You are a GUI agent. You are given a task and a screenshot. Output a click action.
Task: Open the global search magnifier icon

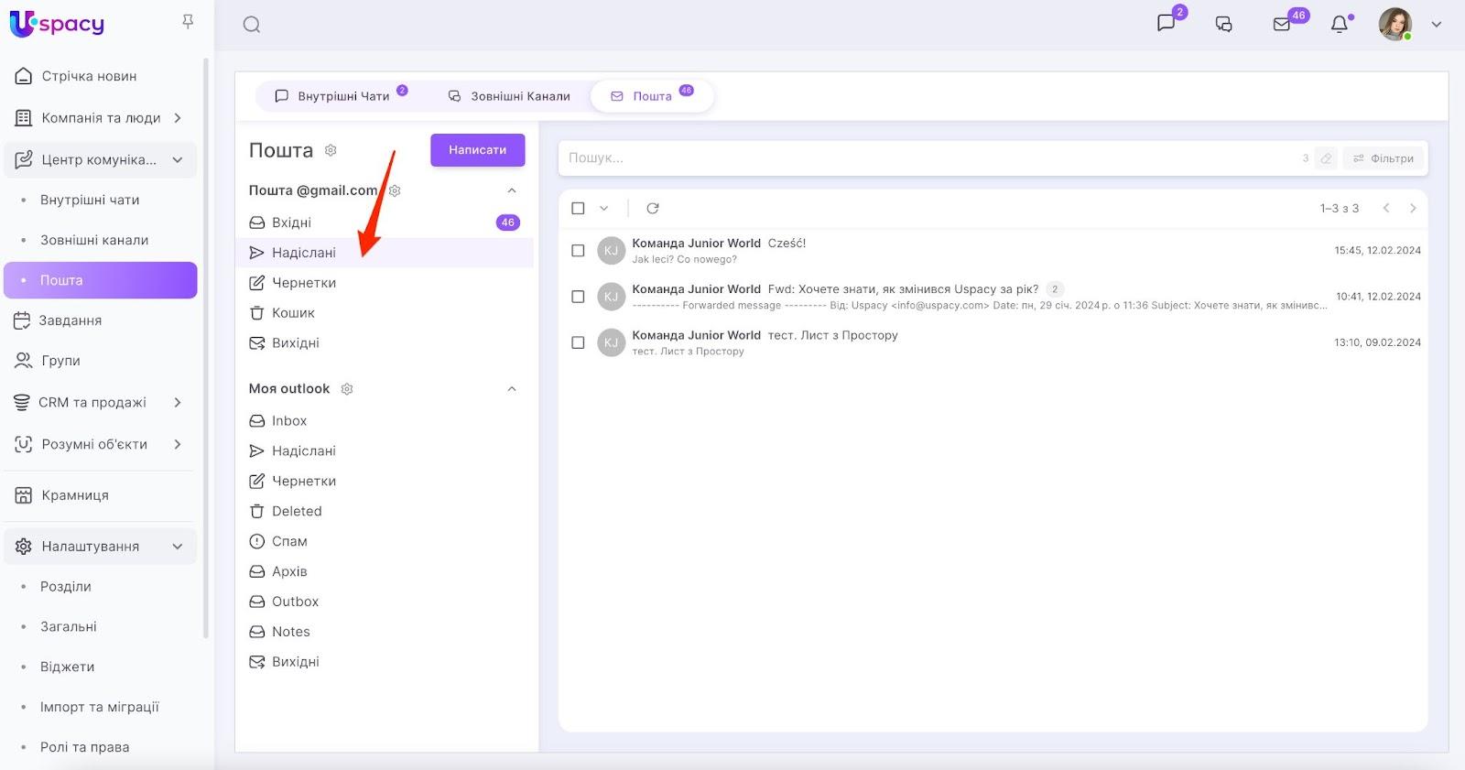(x=252, y=25)
